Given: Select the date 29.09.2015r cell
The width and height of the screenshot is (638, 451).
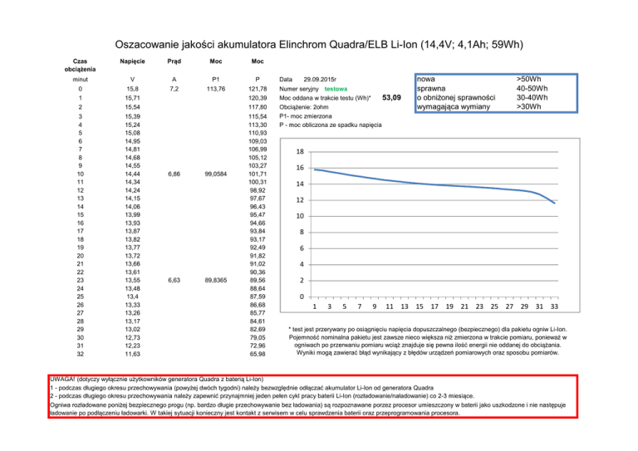Looking at the screenshot, I should coord(318,77).
